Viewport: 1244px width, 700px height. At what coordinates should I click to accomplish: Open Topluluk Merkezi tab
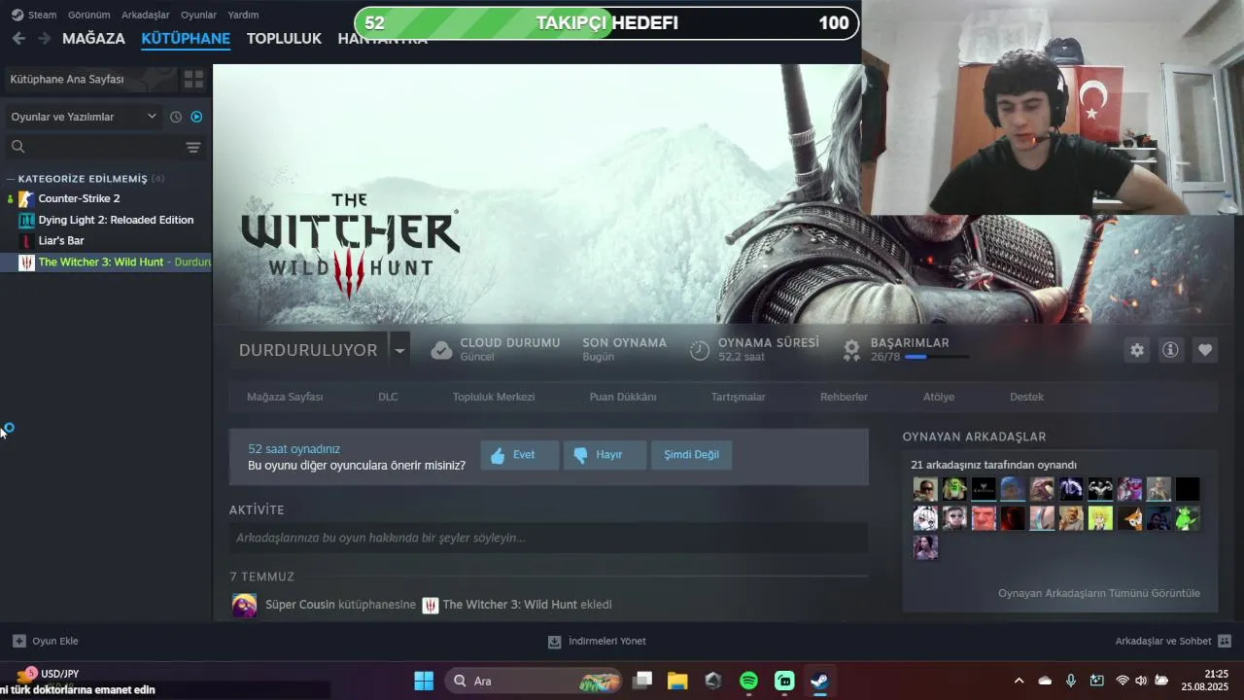[493, 397]
